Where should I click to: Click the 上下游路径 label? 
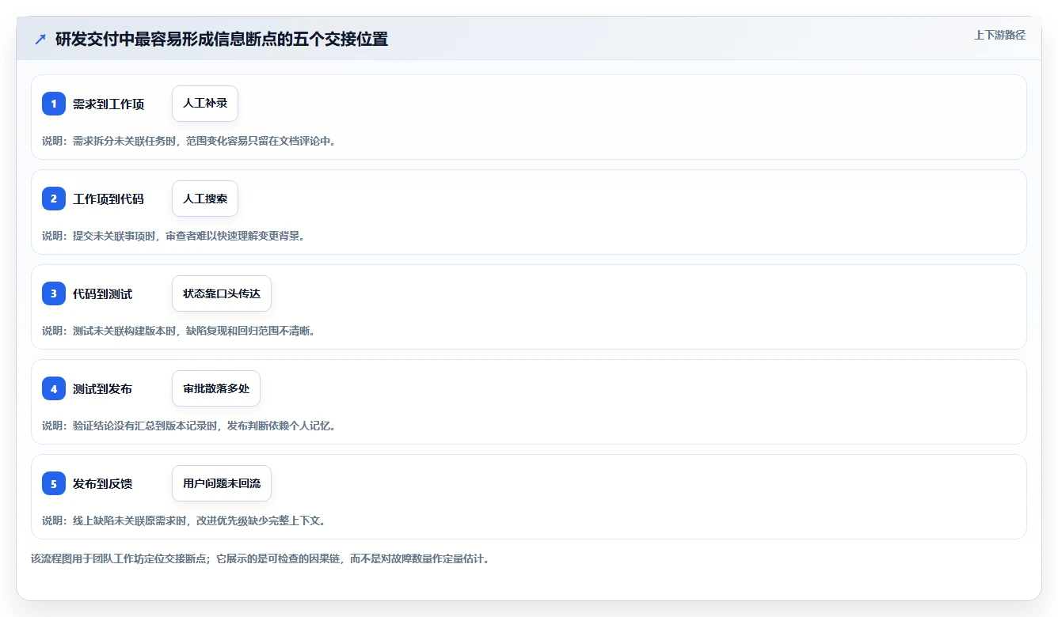click(999, 35)
